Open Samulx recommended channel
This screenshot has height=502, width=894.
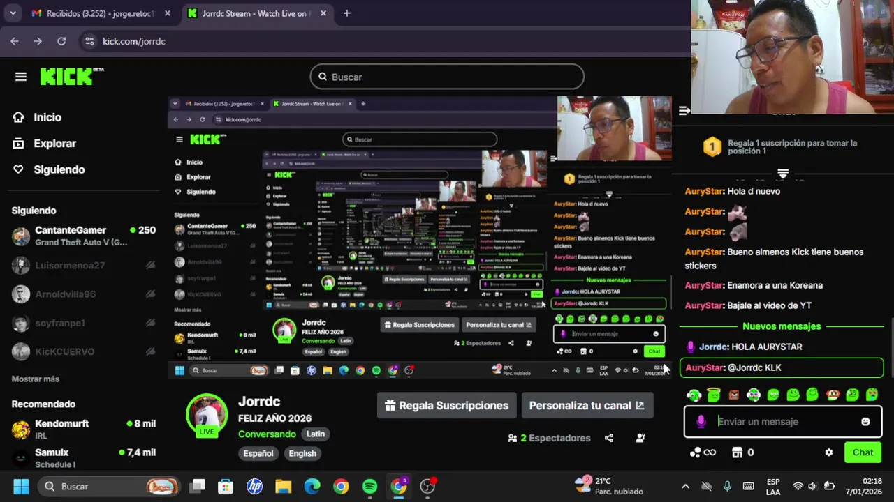84,458
